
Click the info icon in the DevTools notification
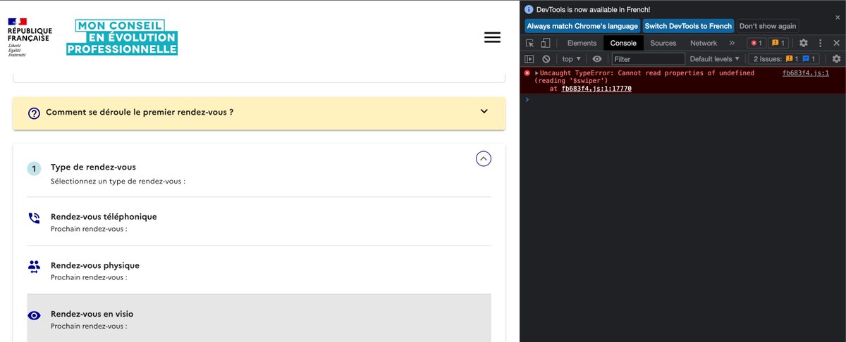tap(529, 9)
